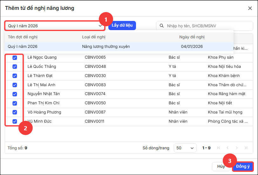Click the name Lê Ngọc Quang

(42, 57)
